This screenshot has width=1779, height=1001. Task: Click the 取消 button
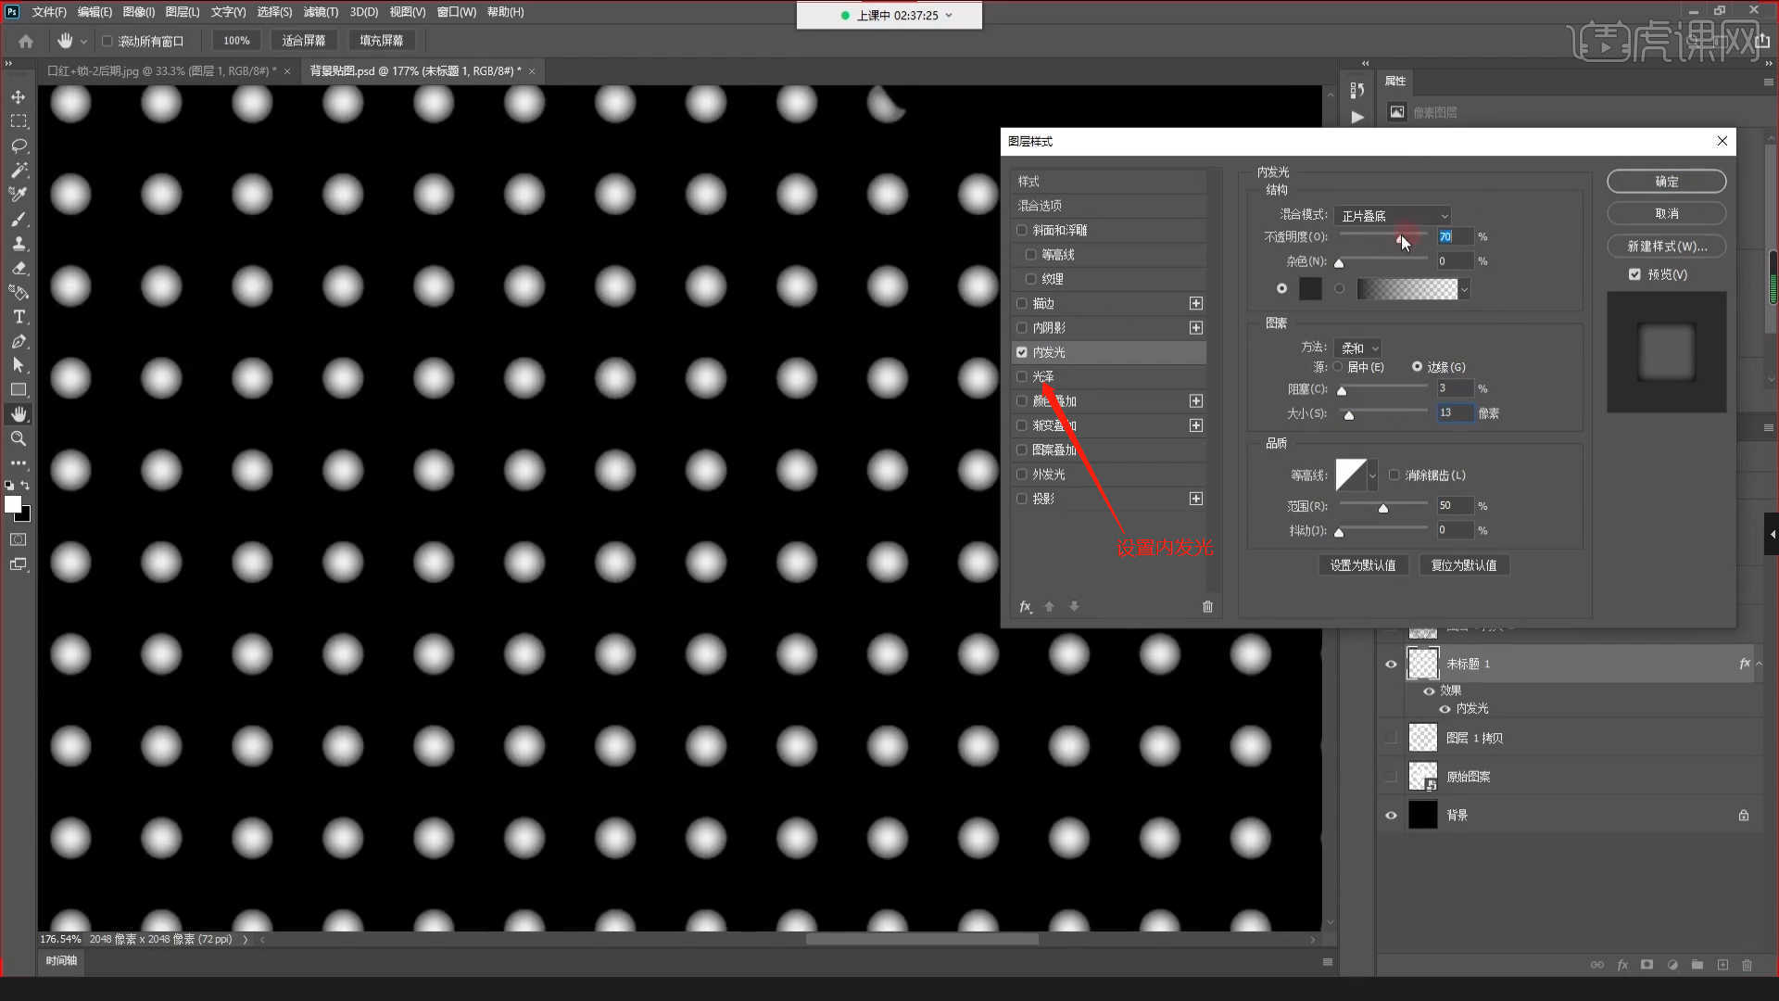click(x=1666, y=214)
